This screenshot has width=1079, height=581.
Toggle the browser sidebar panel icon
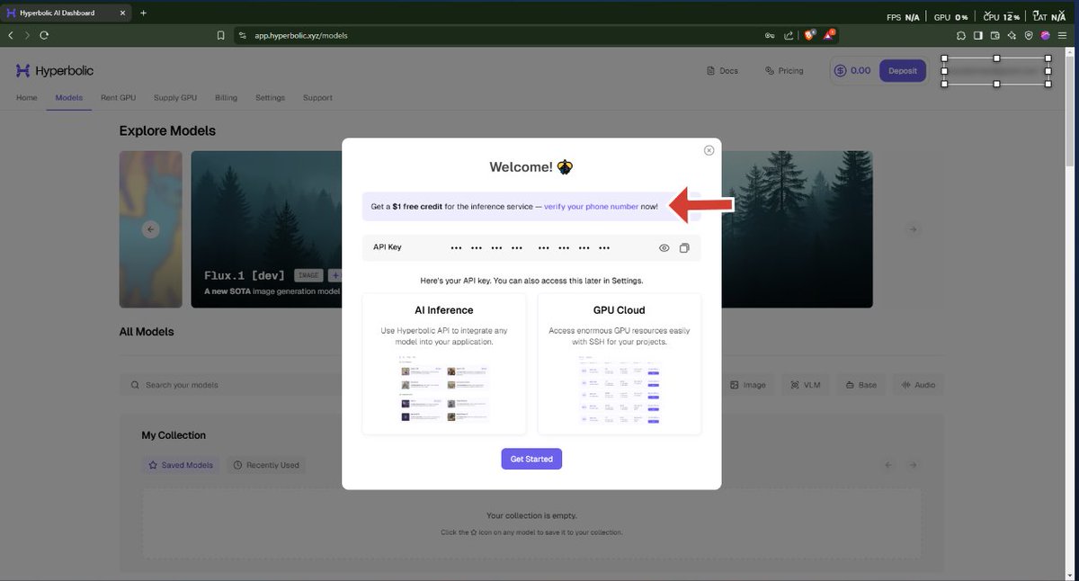click(x=978, y=36)
